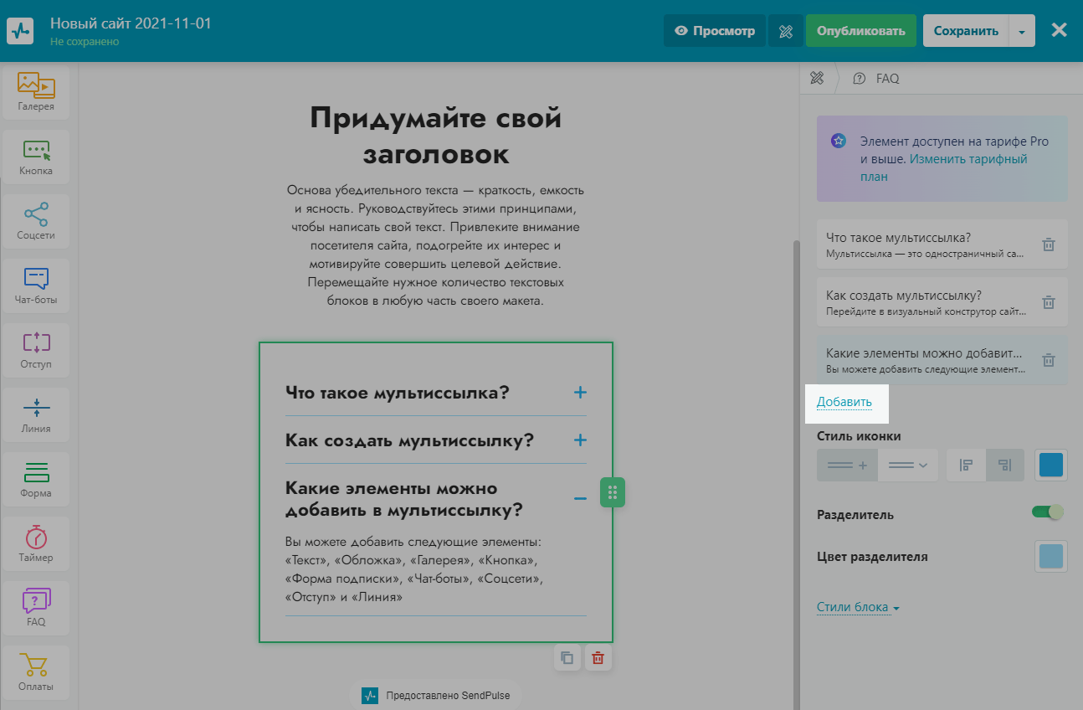Viewport: 1083px width, 710px height.
Task: Open the Цвет разделителя color swatch
Action: (1051, 557)
